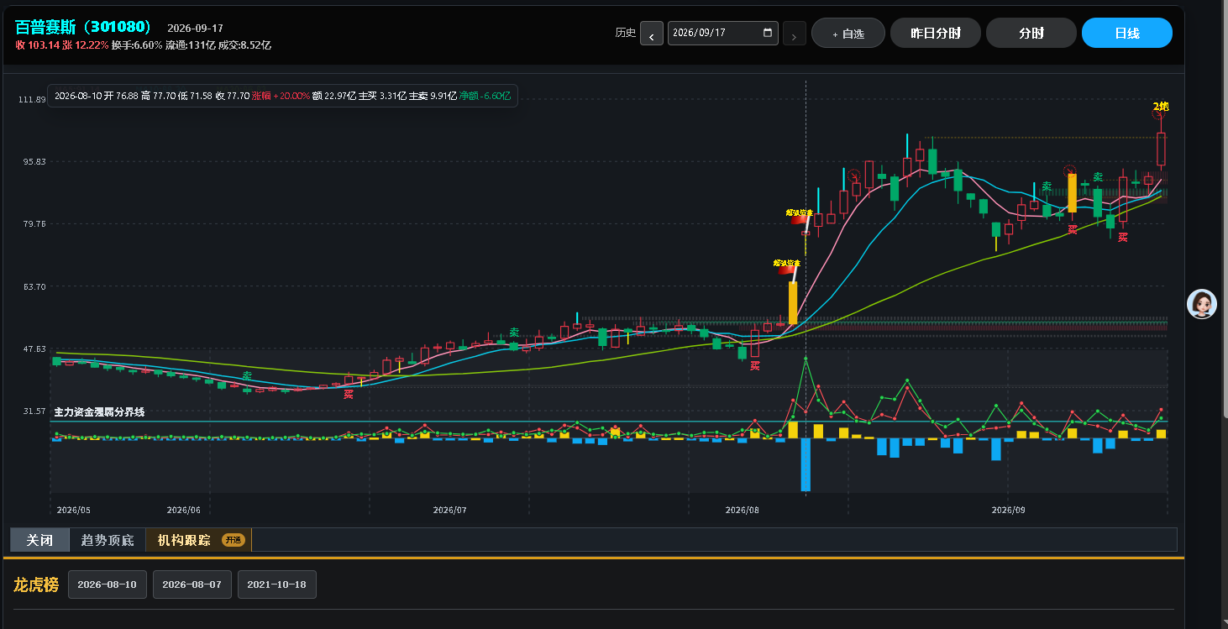Click the 47.63 price axis label
This screenshot has width=1228, height=629.
coord(33,349)
